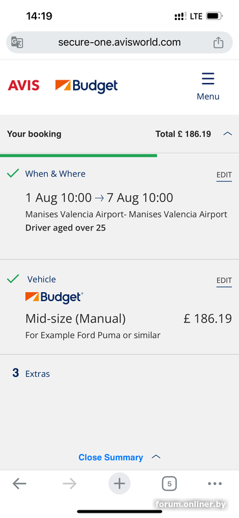
Task: Go back with the browser back arrow
Action: coord(19,484)
